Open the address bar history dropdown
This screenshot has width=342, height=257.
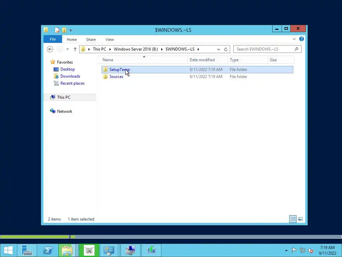[x=218, y=50]
